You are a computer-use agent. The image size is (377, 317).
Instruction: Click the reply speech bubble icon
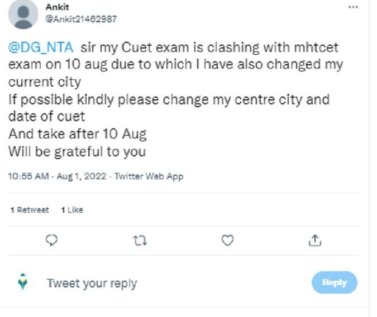click(x=51, y=240)
